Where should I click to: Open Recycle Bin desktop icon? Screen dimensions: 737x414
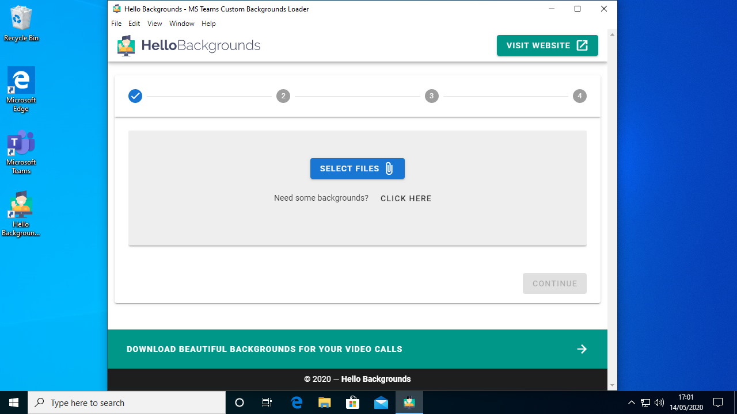point(21,24)
